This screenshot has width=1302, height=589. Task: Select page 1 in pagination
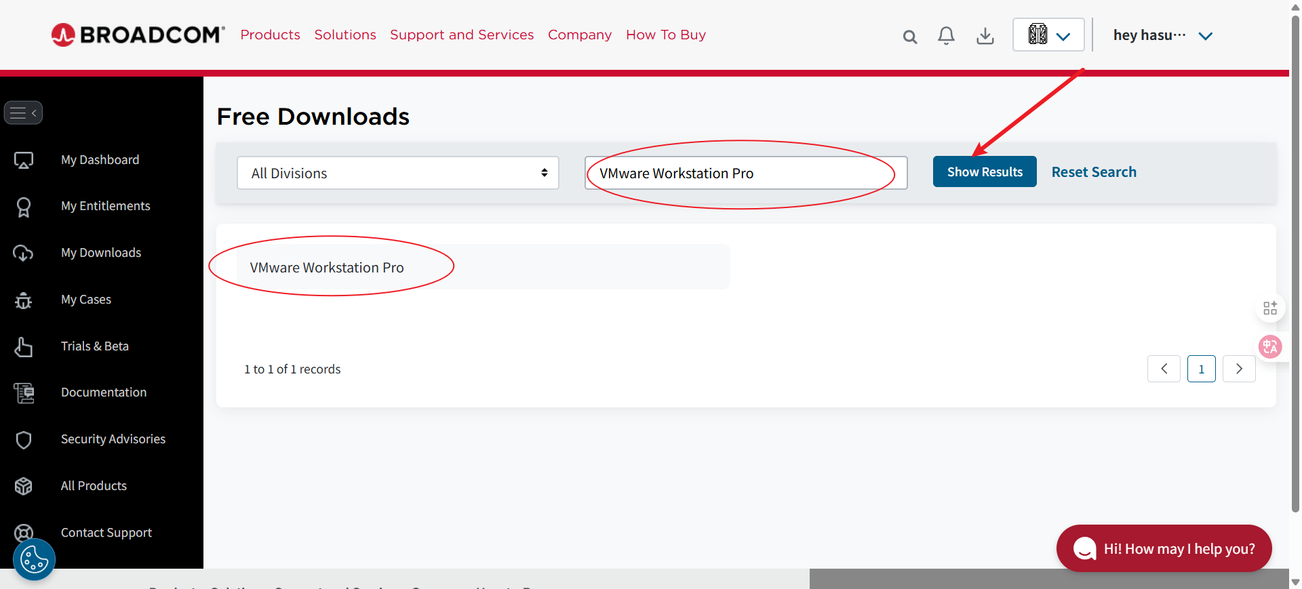tap(1202, 369)
